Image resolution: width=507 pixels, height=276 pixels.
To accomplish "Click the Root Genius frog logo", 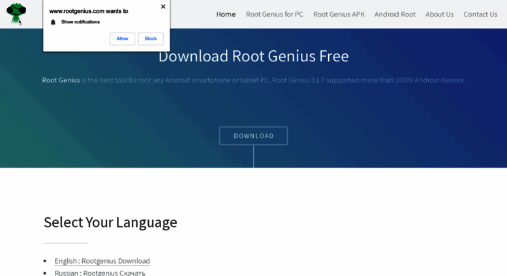I will (16, 14).
